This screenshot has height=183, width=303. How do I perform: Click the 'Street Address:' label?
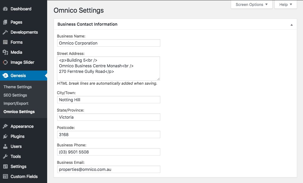[x=71, y=54]
